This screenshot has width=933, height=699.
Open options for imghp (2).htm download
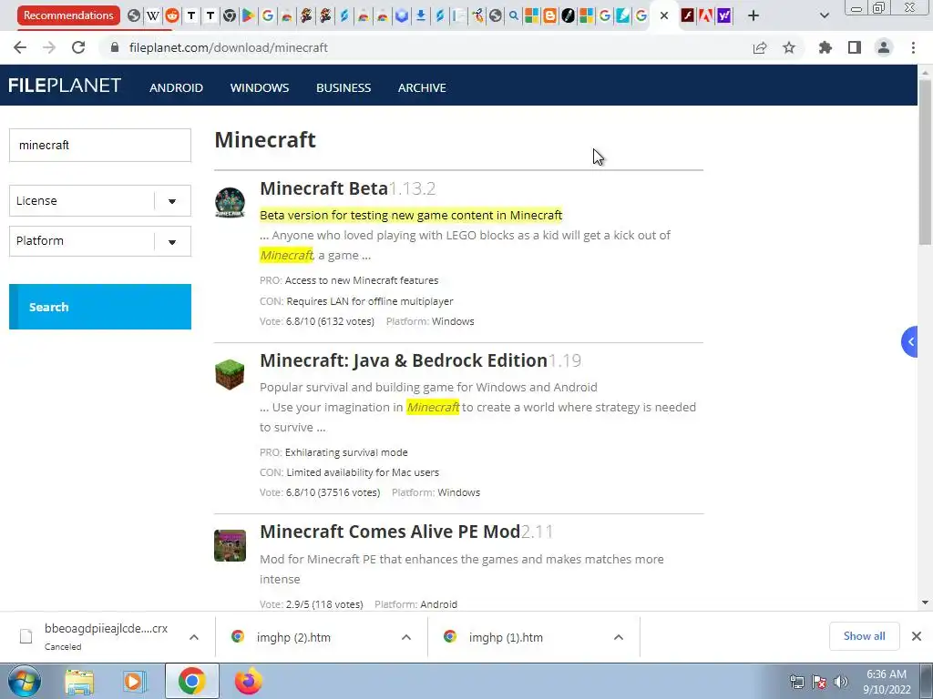(406, 637)
